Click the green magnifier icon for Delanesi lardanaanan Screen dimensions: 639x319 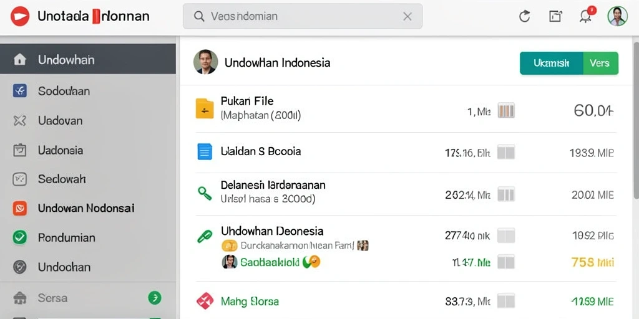pos(205,193)
